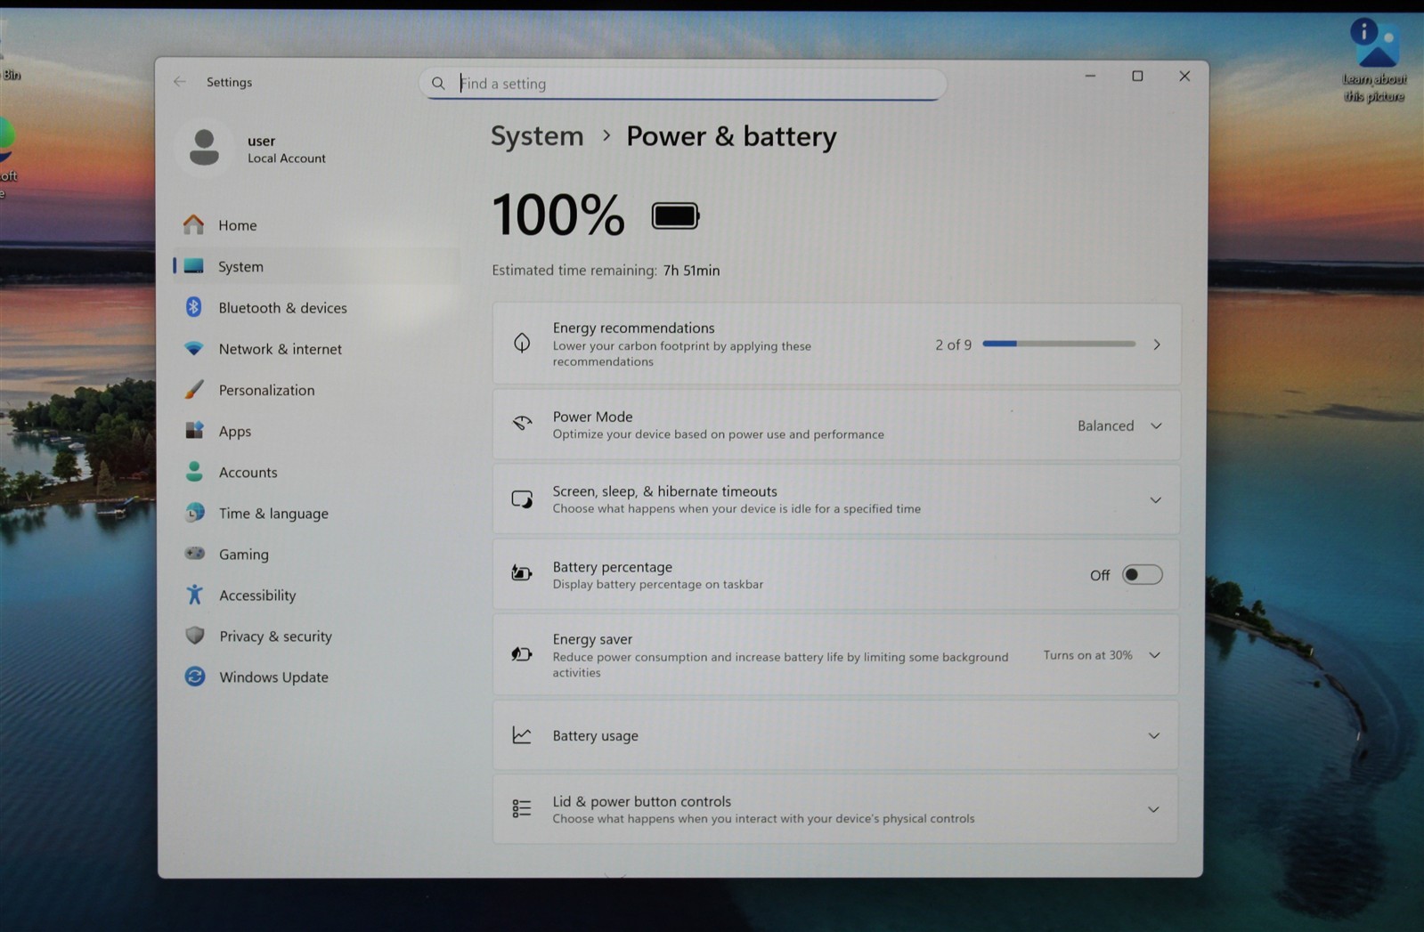Click the Windows Update sync icon
The image size is (1424, 932).
click(194, 677)
